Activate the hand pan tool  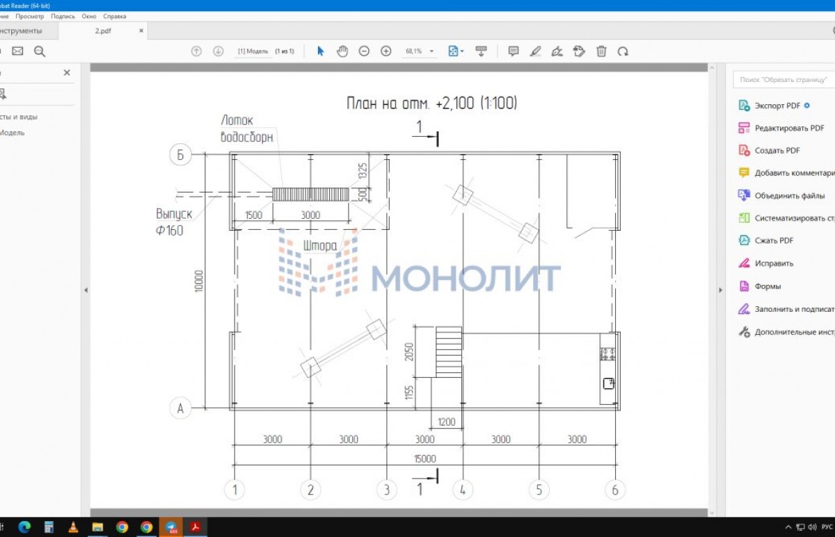click(342, 51)
